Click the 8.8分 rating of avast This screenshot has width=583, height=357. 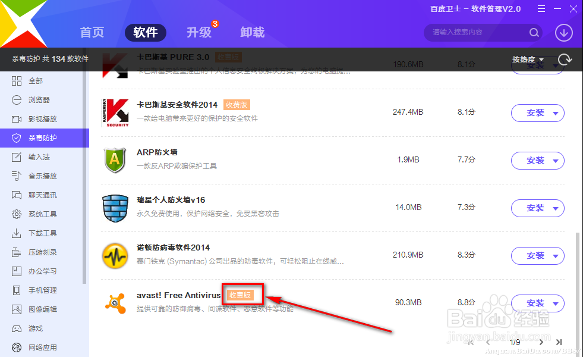coord(467,302)
